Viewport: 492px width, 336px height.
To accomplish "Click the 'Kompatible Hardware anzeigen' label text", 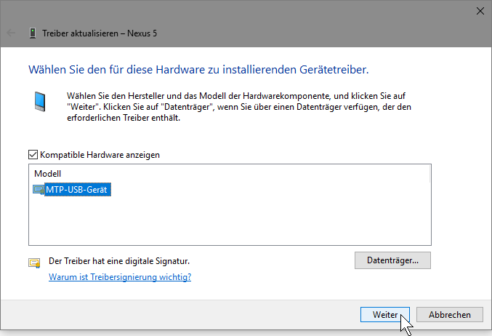I will [x=100, y=155].
